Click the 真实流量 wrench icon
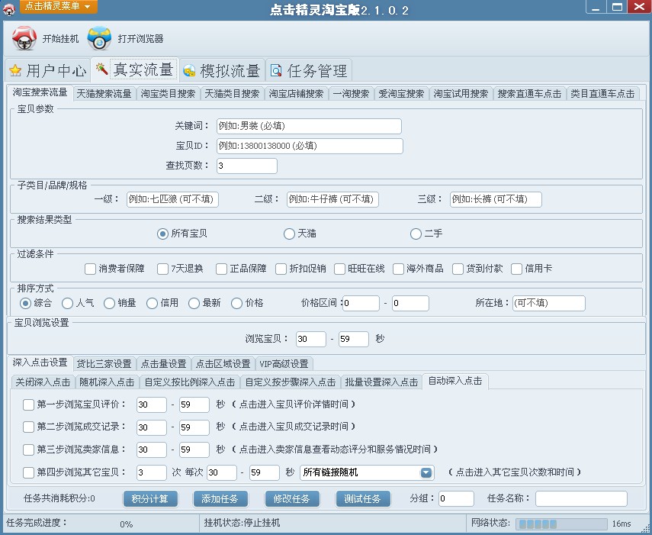 pyautogui.click(x=102, y=69)
